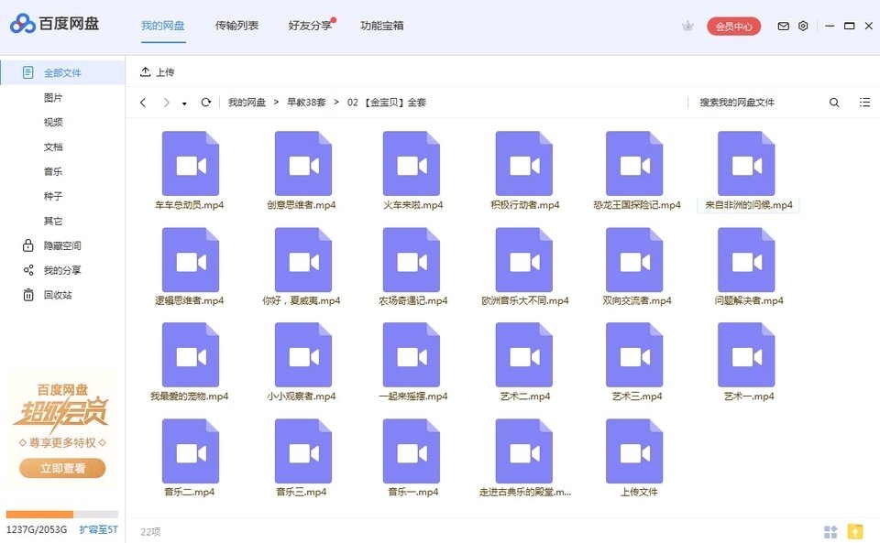Click the 1237G/2053G storage text

37,529
